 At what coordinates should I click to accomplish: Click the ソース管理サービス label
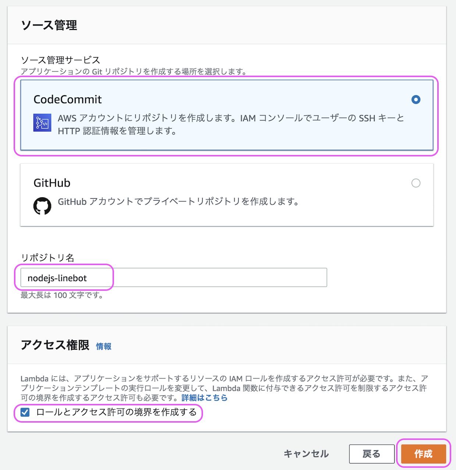[61, 60]
